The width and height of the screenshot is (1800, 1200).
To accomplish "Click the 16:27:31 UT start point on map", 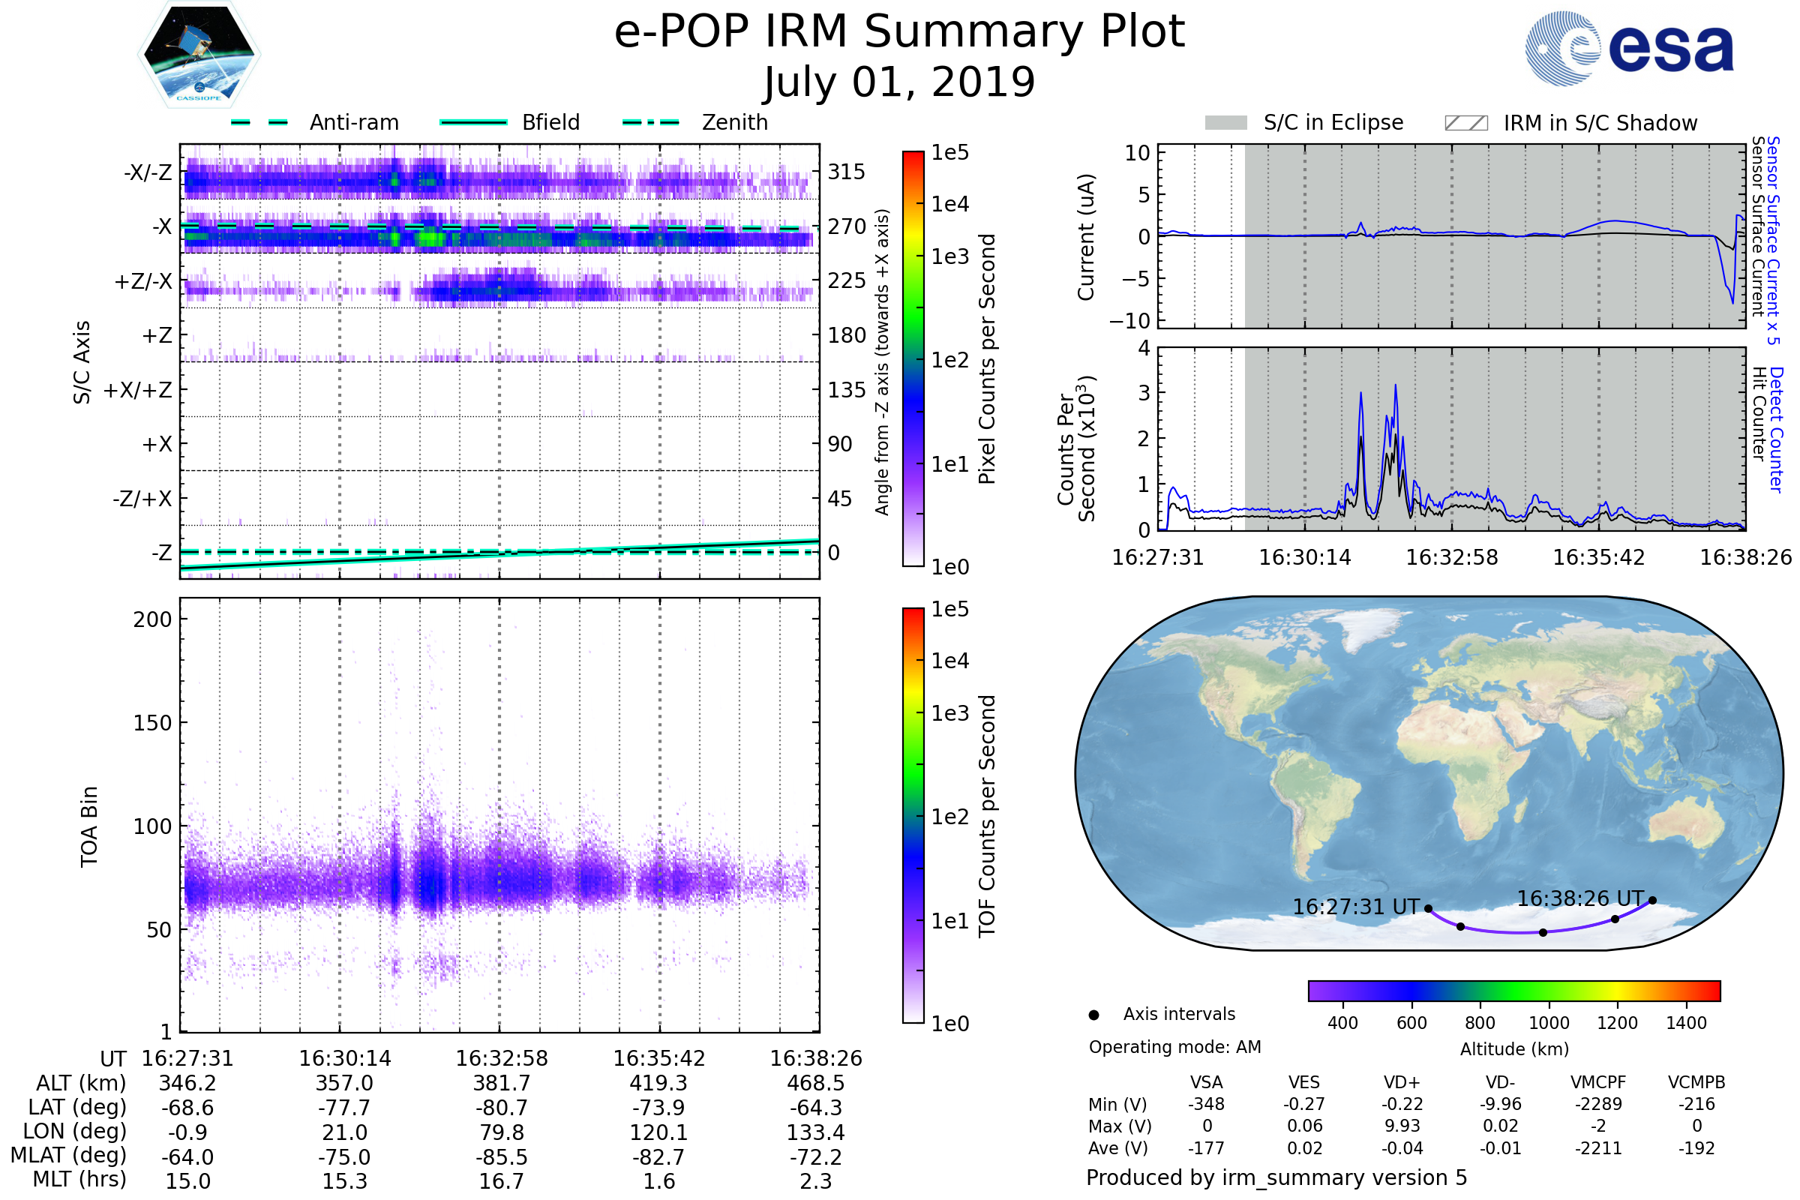I will click(x=1428, y=908).
